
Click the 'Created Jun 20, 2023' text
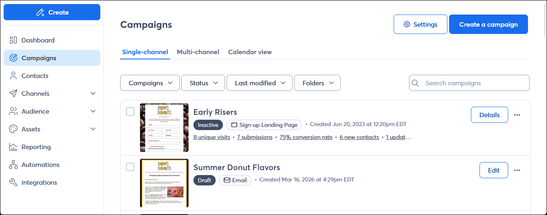pyautogui.click(x=358, y=124)
